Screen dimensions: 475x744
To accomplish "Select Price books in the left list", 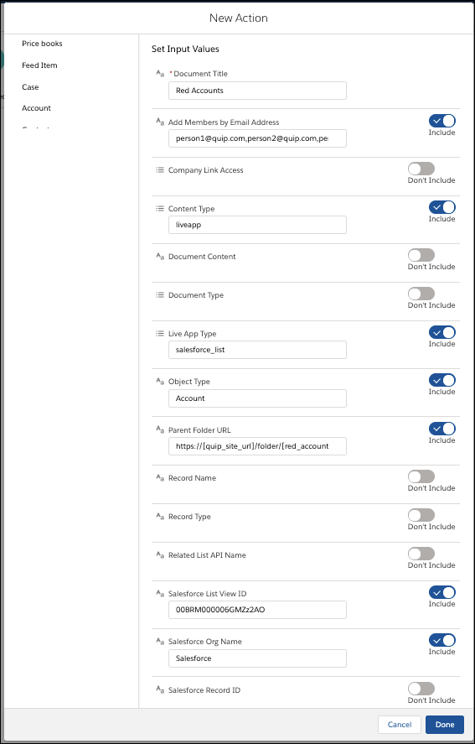I will tap(42, 44).
